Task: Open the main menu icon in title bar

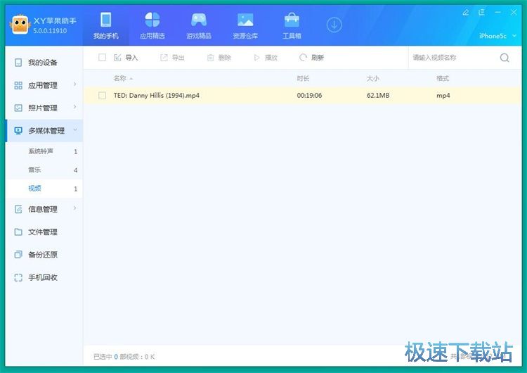Action: (481, 13)
